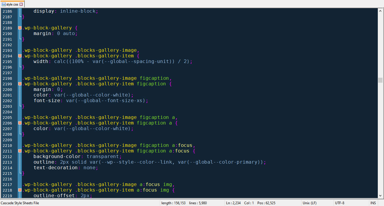Click the 'Col : 1' status entry
The width and height of the screenshot is (384, 206).
249,203
